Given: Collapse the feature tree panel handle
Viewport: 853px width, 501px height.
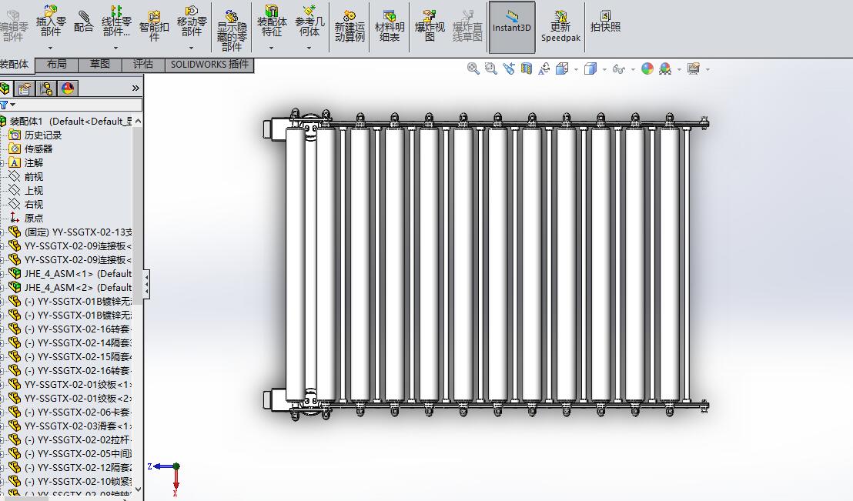Looking at the screenshot, I should point(146,284).
